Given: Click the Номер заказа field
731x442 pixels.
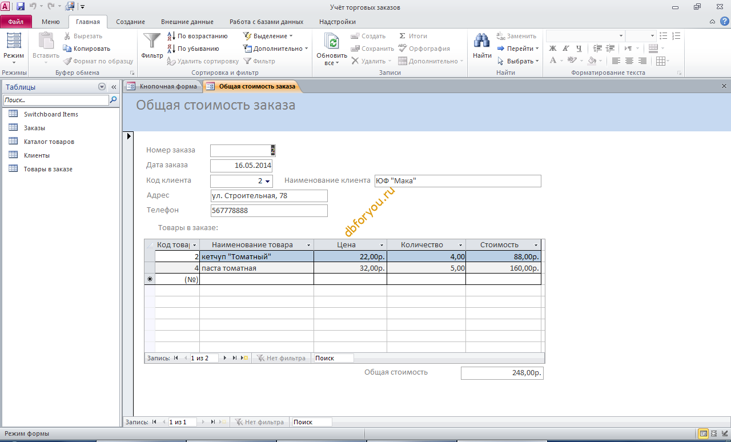Looking at the screenshot, I should tap(243, 151).
